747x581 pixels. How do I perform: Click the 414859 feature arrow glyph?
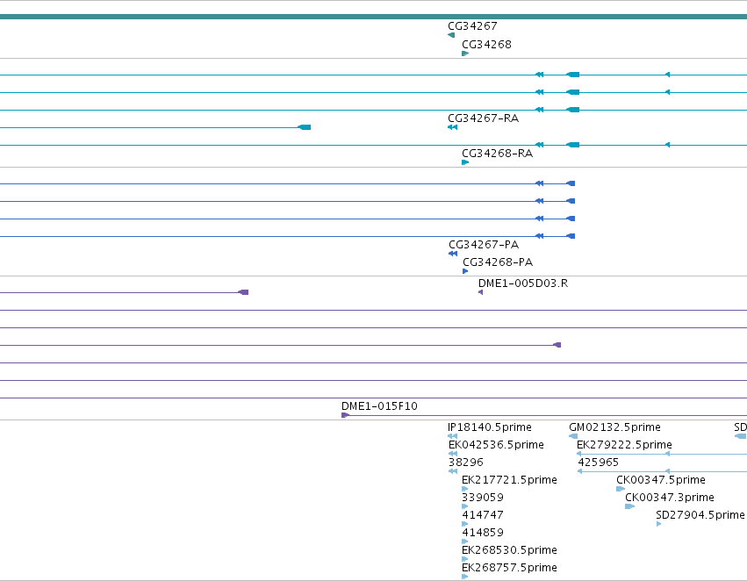click(465, 542)
